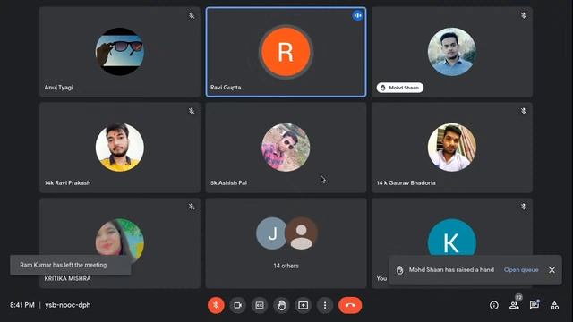Click the Ram Kumar left meeting notification
Screen dimensions: 573x322
(x=71, y=265)
